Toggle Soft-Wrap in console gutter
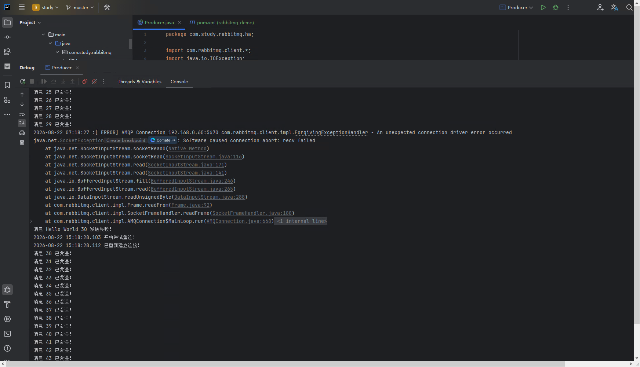640x367 pixels. [x=22, y=114]
